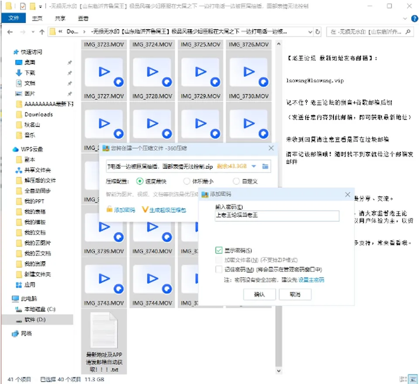
Task: Click the file list scroll-down arrow
Action: pyautogui.click(x=279, y=370)
